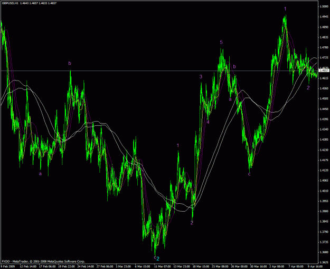Click the 1.4835 price axis label
Viewport: 330px width, 269px height.
324,37
